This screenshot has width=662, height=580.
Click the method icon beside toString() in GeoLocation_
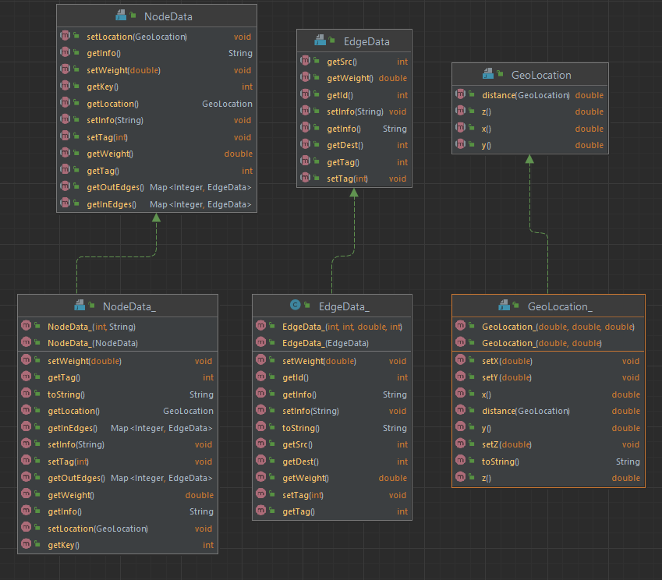(x=462, y=461)
